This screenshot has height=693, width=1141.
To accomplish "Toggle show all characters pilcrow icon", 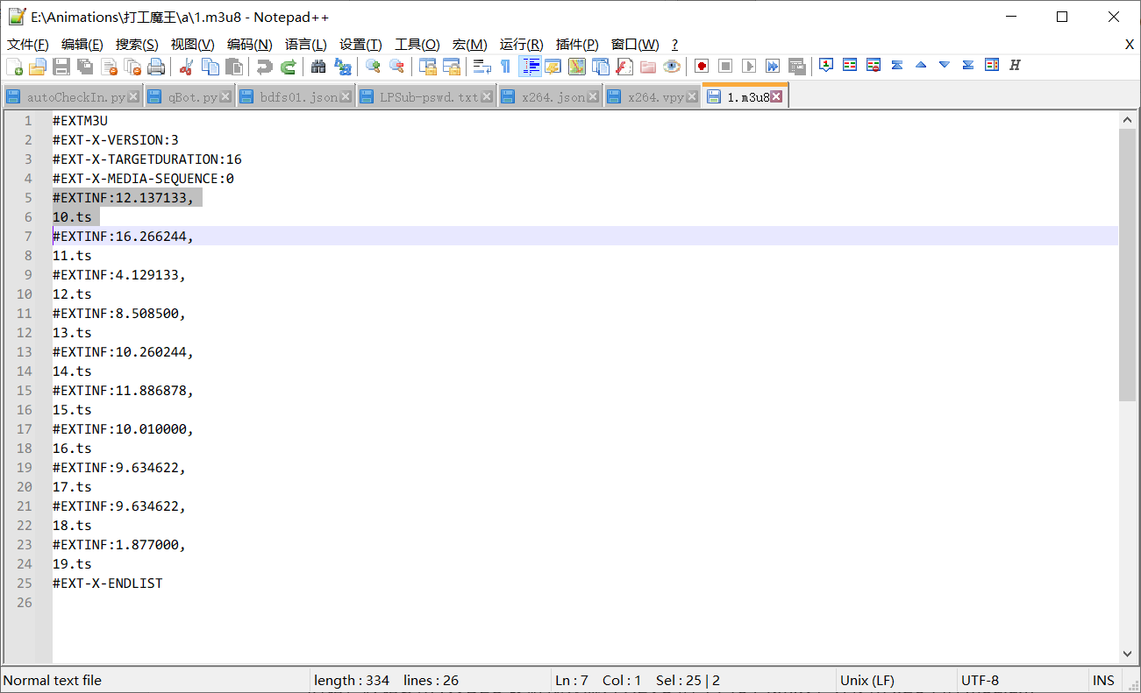I will 505,66.
